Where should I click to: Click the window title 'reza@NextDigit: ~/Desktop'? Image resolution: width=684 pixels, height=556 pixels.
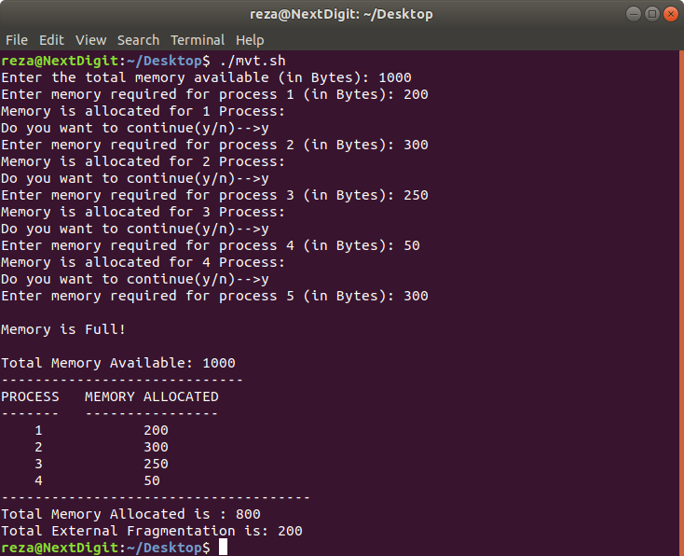341,14
